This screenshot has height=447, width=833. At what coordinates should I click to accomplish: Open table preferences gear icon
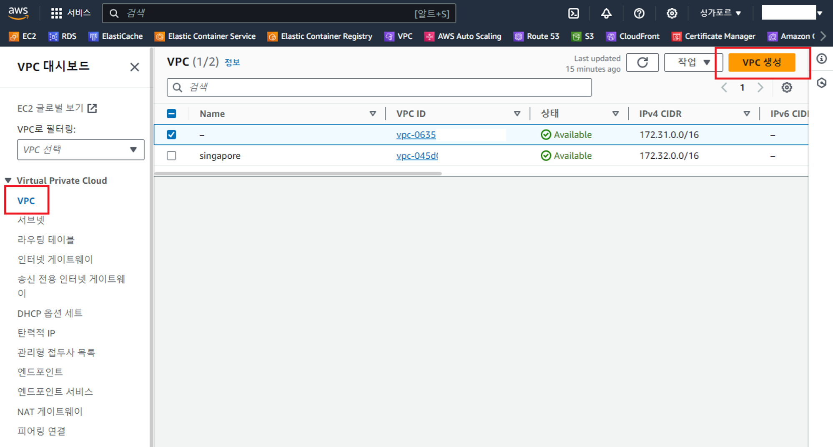(x=787, y=87)
